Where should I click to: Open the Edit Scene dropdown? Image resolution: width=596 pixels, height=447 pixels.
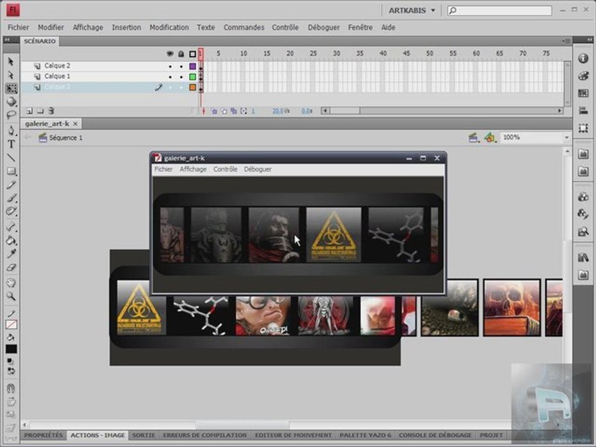(x=473, y=138)
